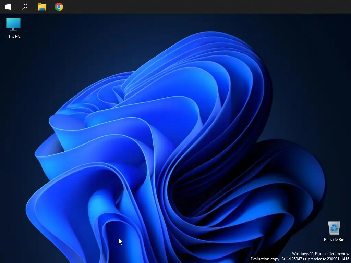Open Google Chrome from the taskbar
The height and width of the screenshot is (263, 351).
pos(59,7)
